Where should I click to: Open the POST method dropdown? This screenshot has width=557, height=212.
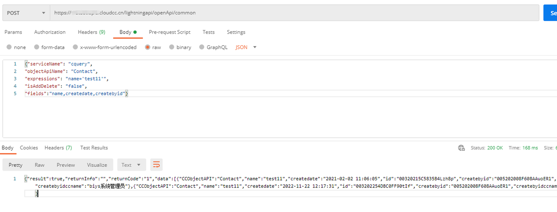[x=26, y=13]
